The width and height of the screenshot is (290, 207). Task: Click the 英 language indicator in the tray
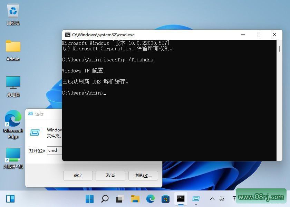tap(222, 199)
